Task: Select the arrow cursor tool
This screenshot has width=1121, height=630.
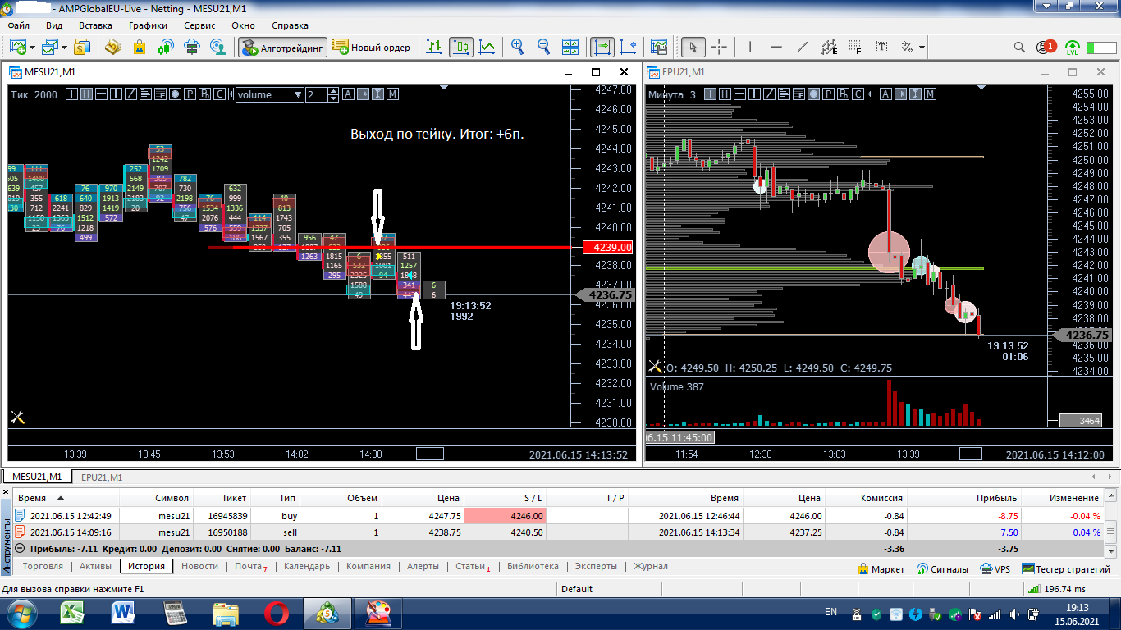Action: pos(693,47)
